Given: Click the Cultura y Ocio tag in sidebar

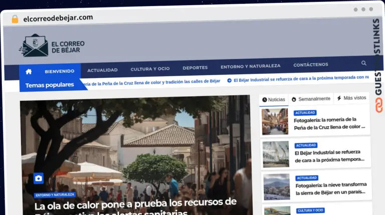Looking at the screenshot, I should (x=310, y=210).
